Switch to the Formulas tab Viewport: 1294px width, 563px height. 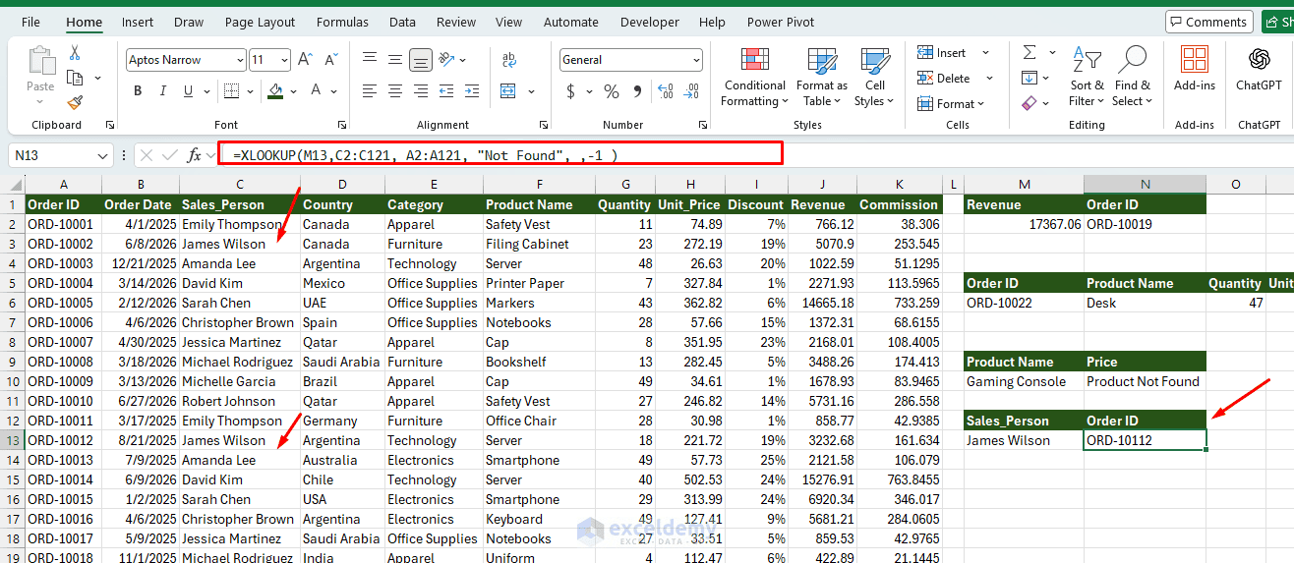(343, 22)
